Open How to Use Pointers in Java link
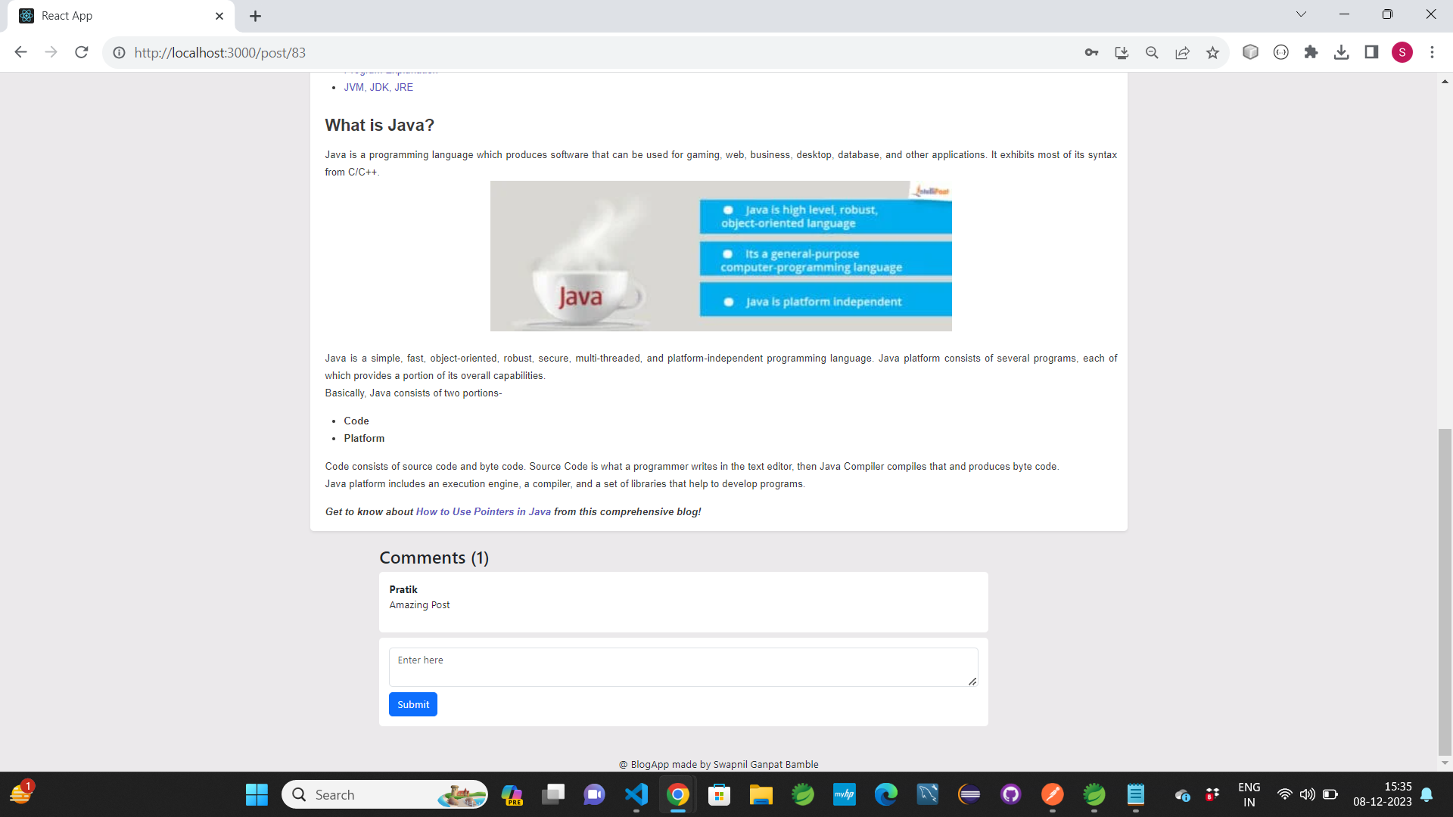 pyautogui.click(x=483, y=512)
